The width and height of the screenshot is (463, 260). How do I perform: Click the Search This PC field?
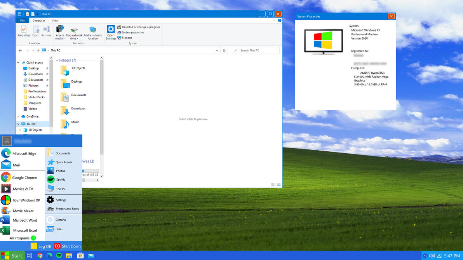pyautogui.click(x=255, y=50)
